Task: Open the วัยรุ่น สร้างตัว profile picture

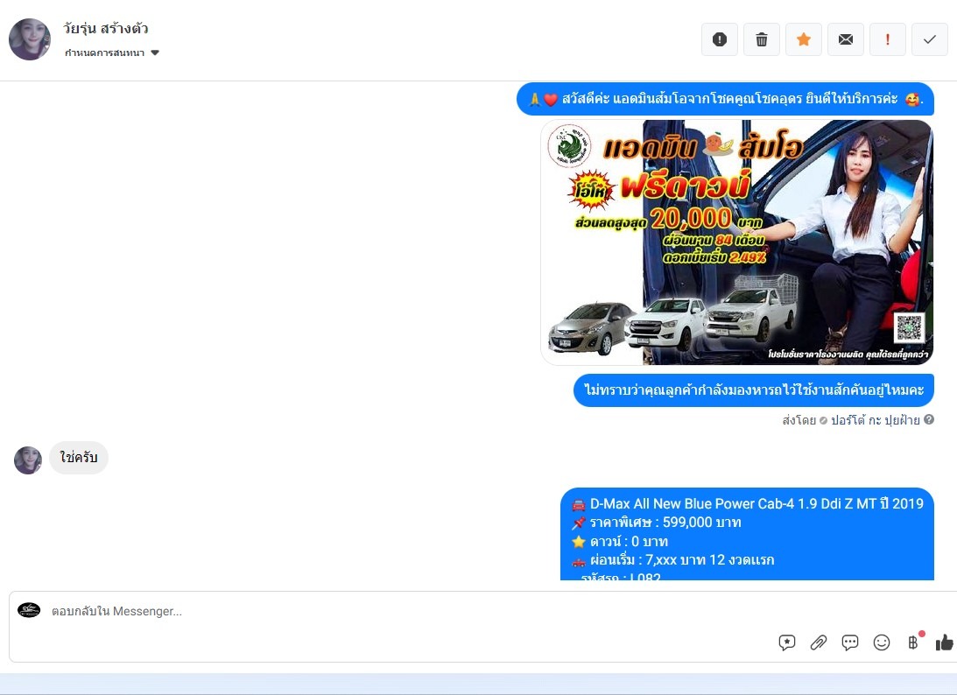Action: pyautogui.click(x=30, y=39)
